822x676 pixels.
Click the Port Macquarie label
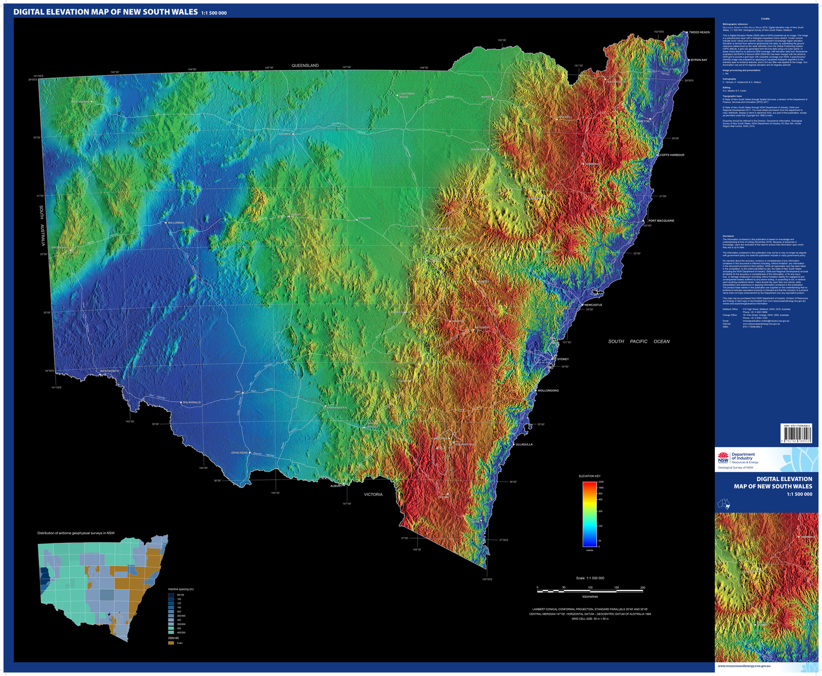point(661,221)
